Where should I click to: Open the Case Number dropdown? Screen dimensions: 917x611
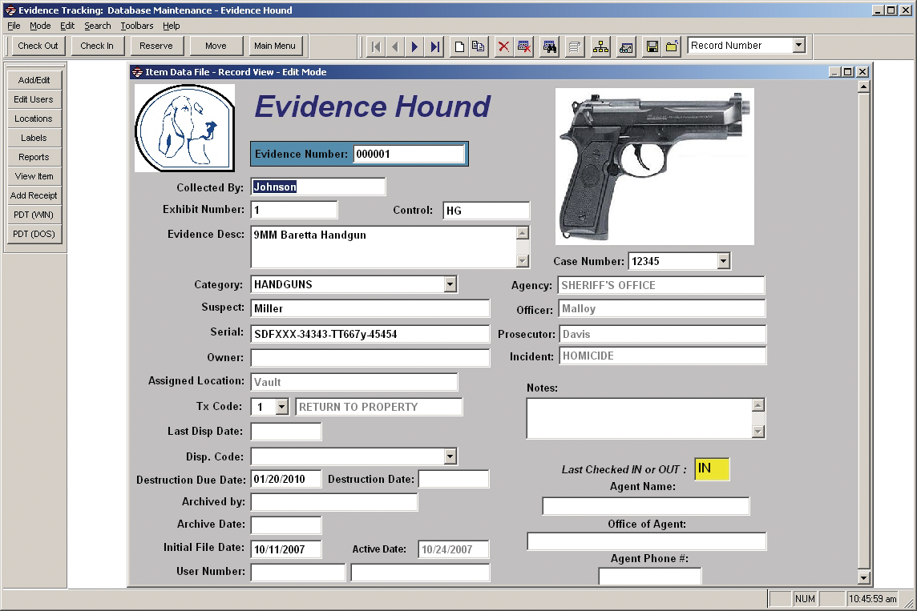click(722, 260)
